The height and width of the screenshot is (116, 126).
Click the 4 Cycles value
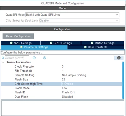67,84
